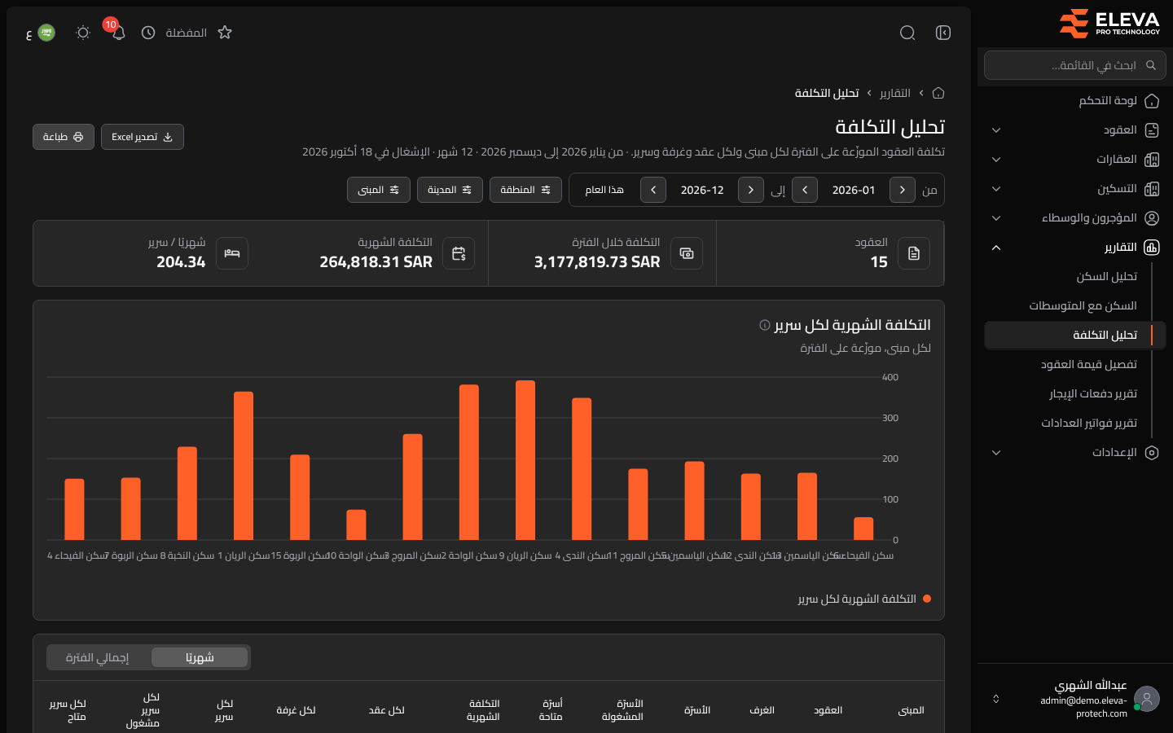Viewport: 1173px width, 733px height.
Task: Open لوحة التحكم dashboard in the sidebar
Action: (x=1075, y=101)
